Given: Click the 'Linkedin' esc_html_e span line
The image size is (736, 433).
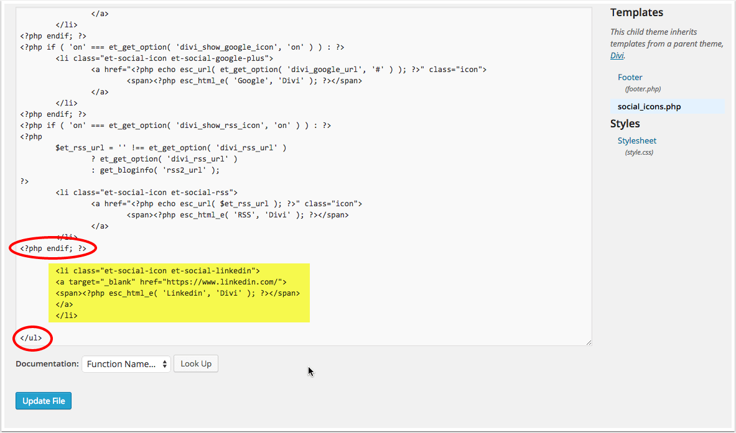Looking at the screenshot, I should coord(177,293).
